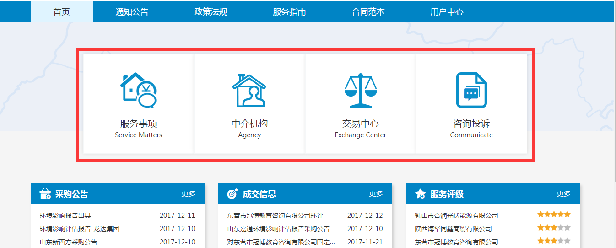The image size is (616, 248).
Task: Click the Exchange Center scales icon
Action: click(x=360, y=90)
